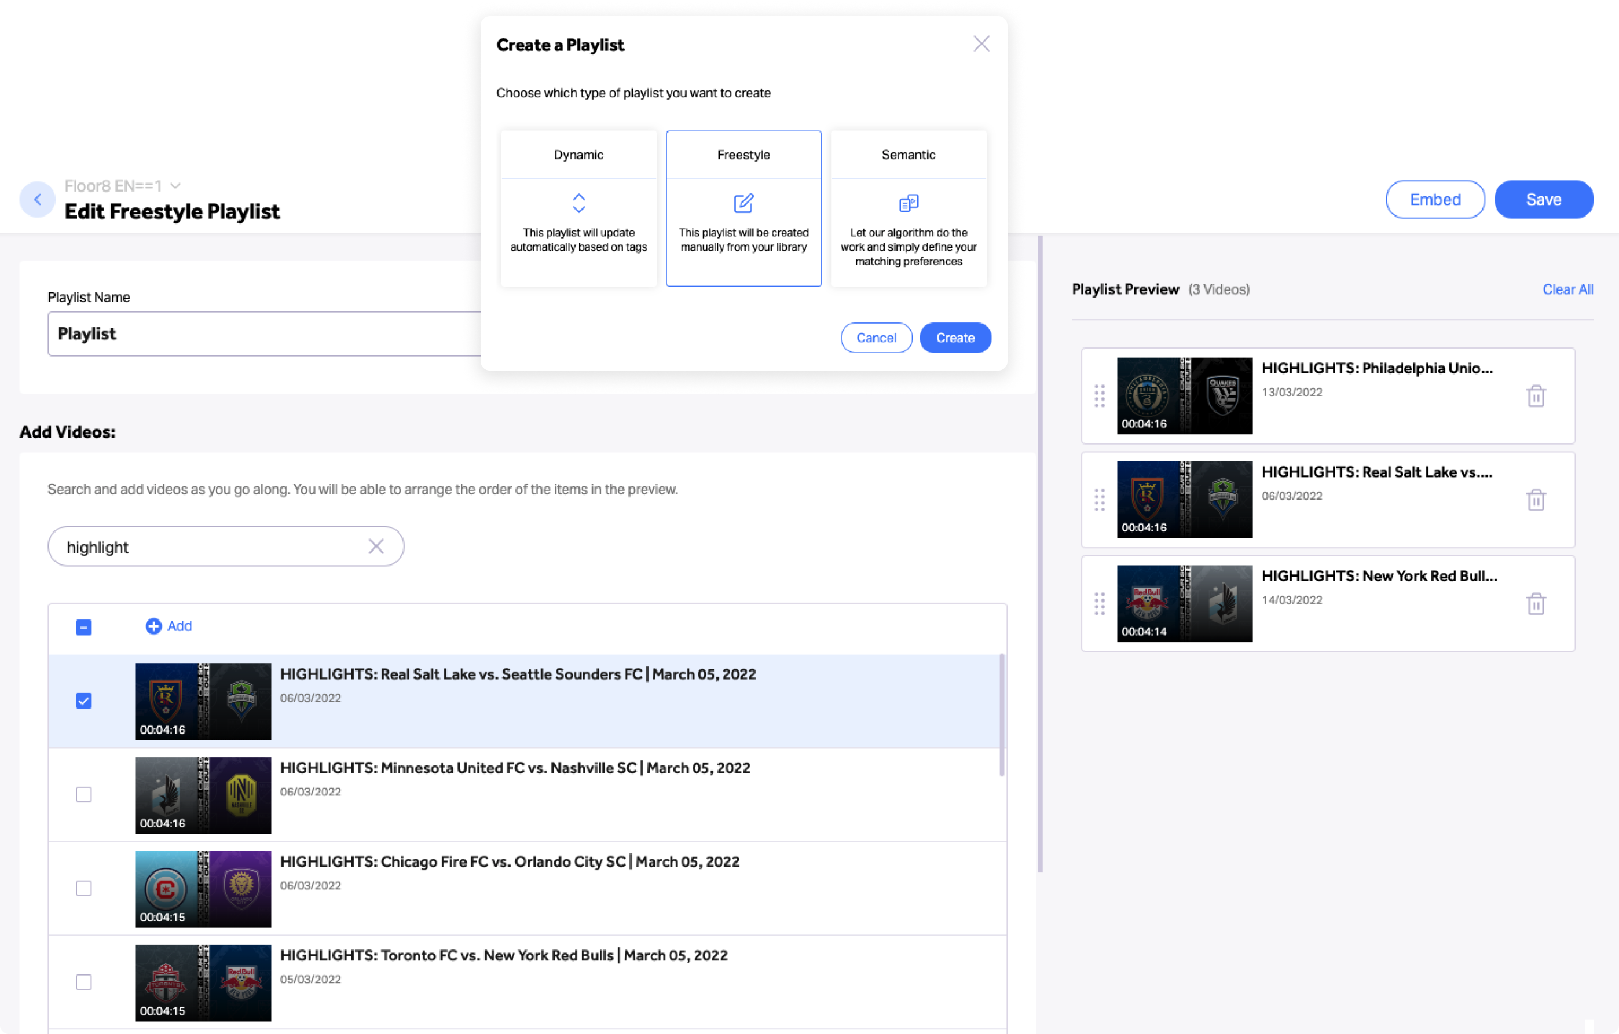1619x1034 pixels.
Task: Toggle the select-all checkbox in the list header
Action: [84, 627]
